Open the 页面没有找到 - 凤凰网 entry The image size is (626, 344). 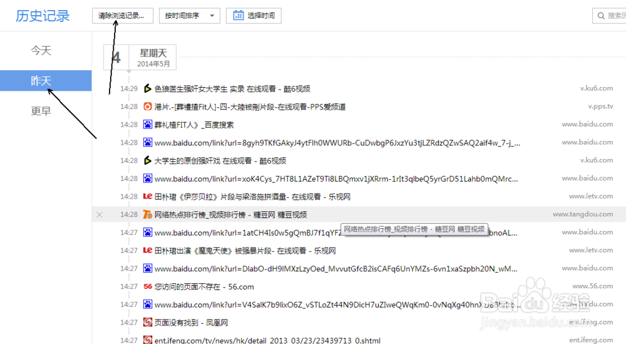[191, 323]
